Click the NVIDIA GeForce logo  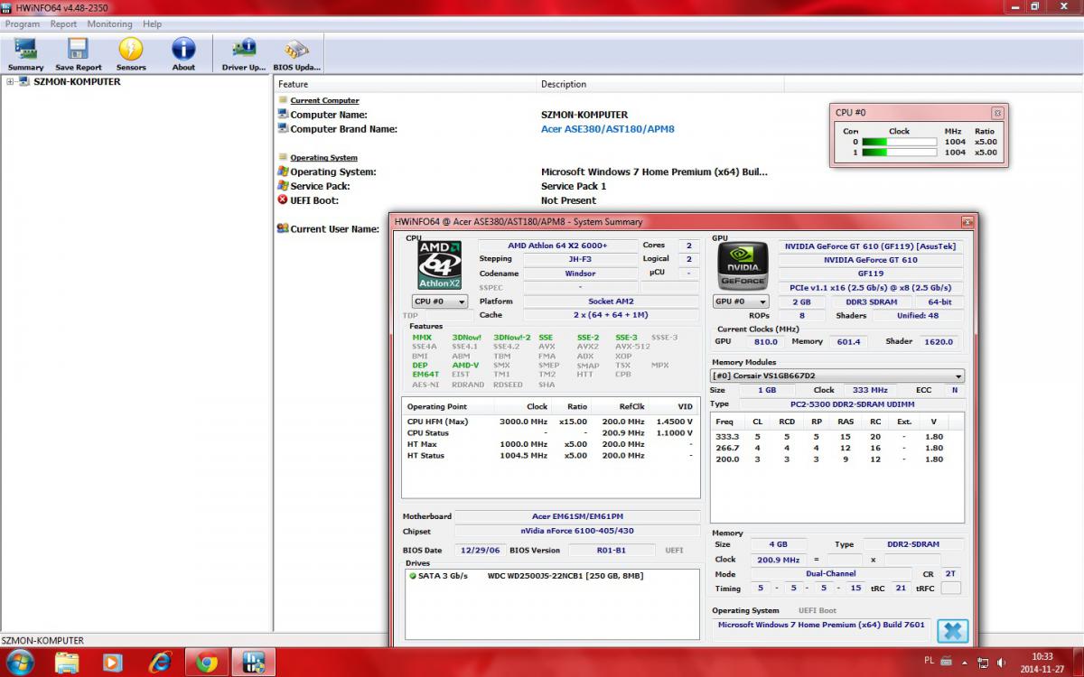tap(743, 265)
